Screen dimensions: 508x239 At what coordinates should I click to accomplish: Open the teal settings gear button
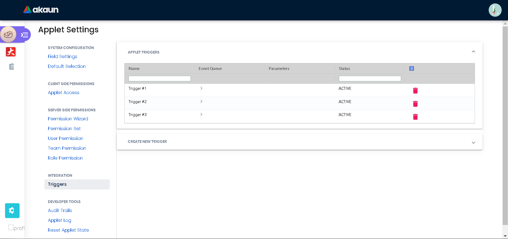[x=12, y=211]
